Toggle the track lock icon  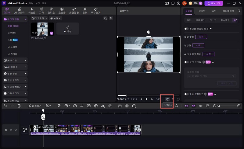pos(6,130)
